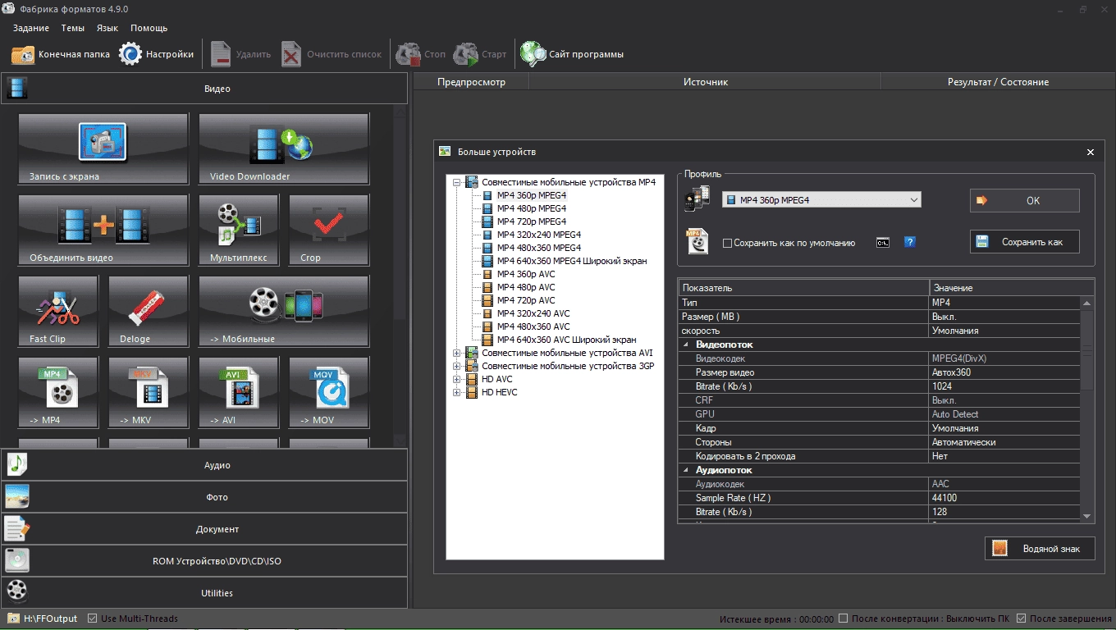The image size is (1116, 630).
Task: Click Очистить список in the toolbar
Action: coord(332,54)
